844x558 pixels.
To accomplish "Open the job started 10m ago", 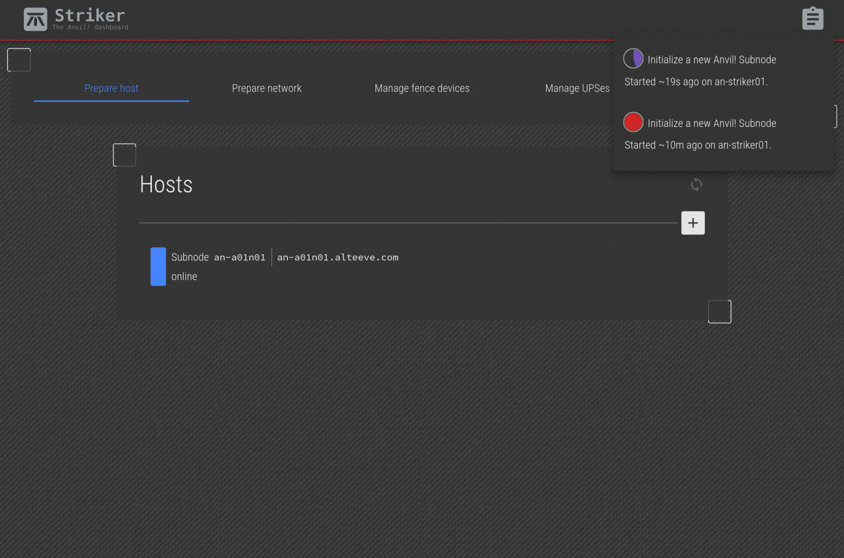I will (x=697, y=145).
